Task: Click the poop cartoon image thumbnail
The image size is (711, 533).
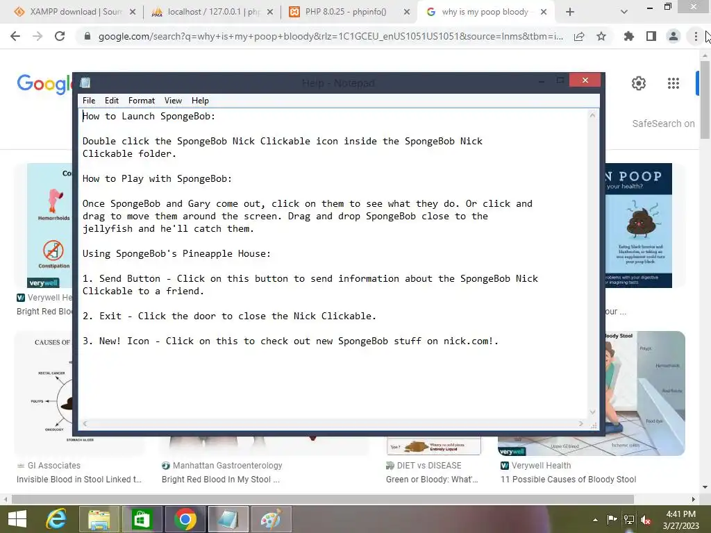Action: click(639, 226)
